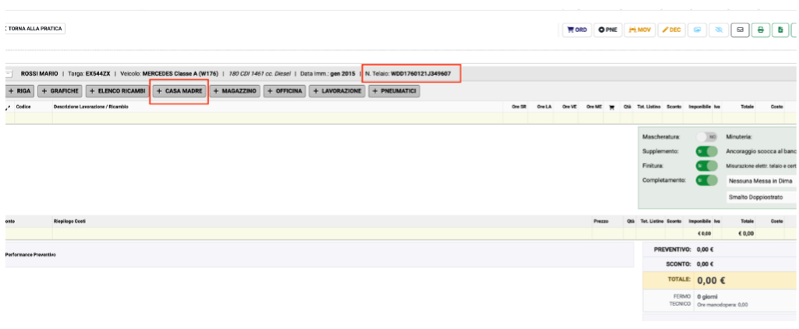Select the DEC pencil button
Viewport: 799px width, 329px height.
coord(672,30)
